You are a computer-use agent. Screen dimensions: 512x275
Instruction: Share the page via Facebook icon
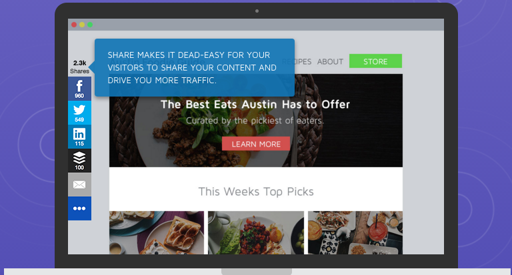coord(79,89)
